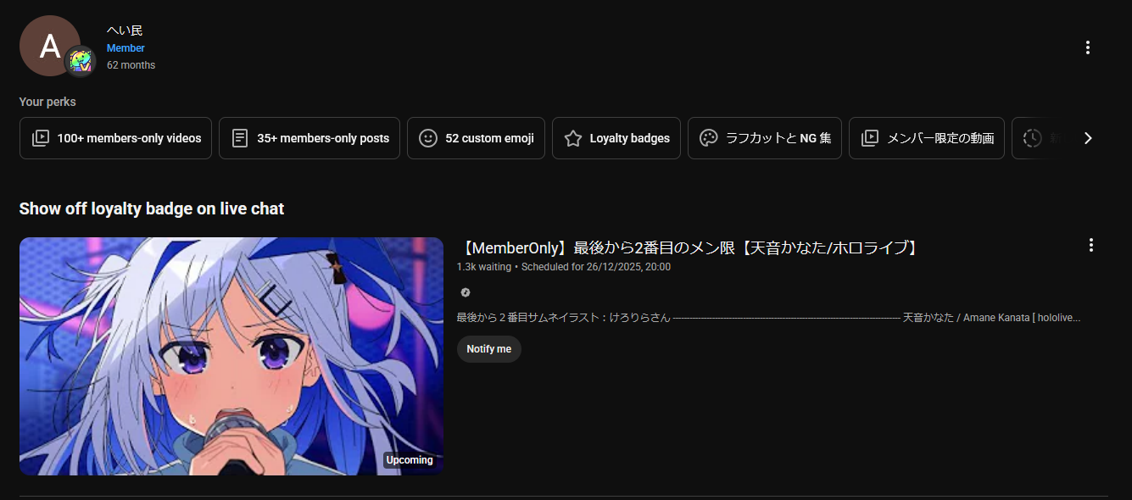Click the Loyalty badges star icon
This screenshot has height=500, width=1132.
(573, 138)
